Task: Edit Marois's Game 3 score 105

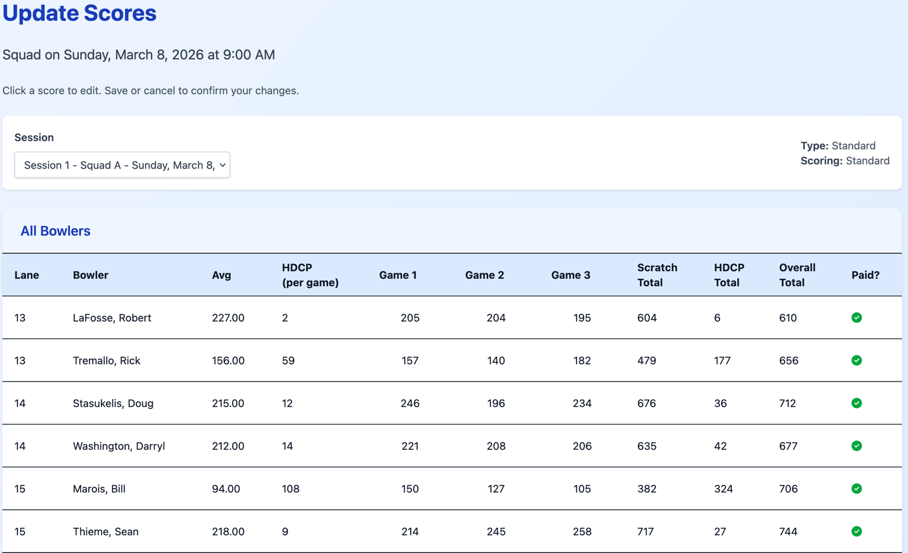Action: coord(582,489)
